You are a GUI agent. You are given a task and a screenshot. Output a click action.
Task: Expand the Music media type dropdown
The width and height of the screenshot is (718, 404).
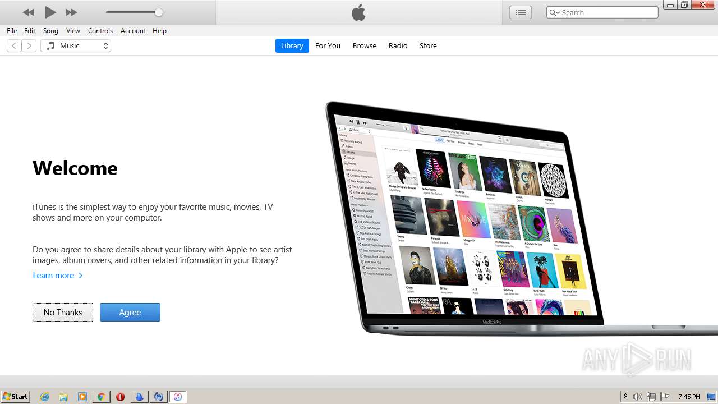[76, 46]
